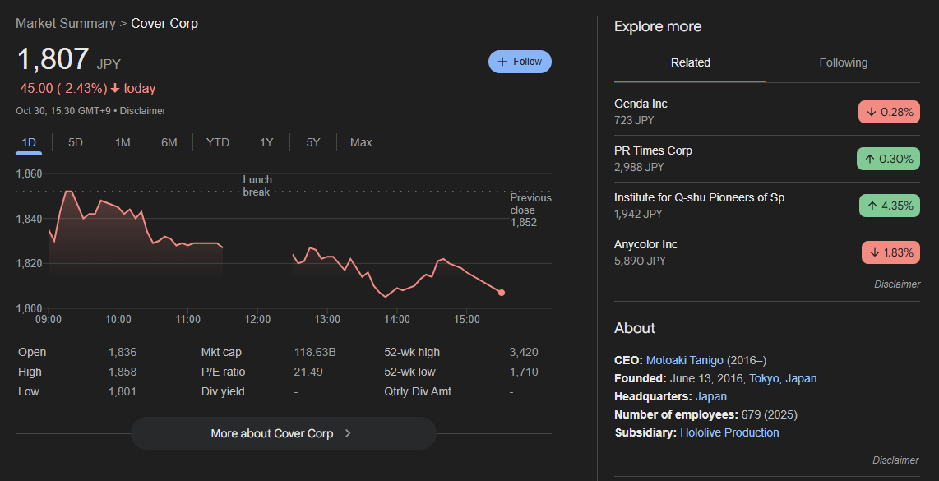
Task: Click the red down-arrow badge for Genda Inc
Action: 889,112
